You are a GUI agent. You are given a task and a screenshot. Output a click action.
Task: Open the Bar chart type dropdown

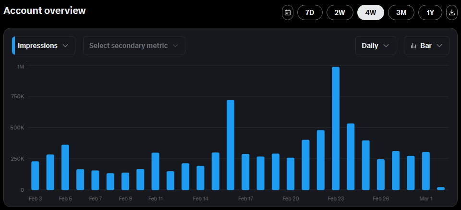pyautogui.click(x=426, y=46)
